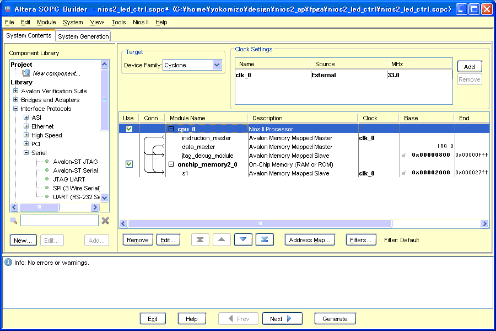Select the UART (RS-232) component bullet
The height and width of the screenshot is (331, 496).
click(x=47, y=197)
